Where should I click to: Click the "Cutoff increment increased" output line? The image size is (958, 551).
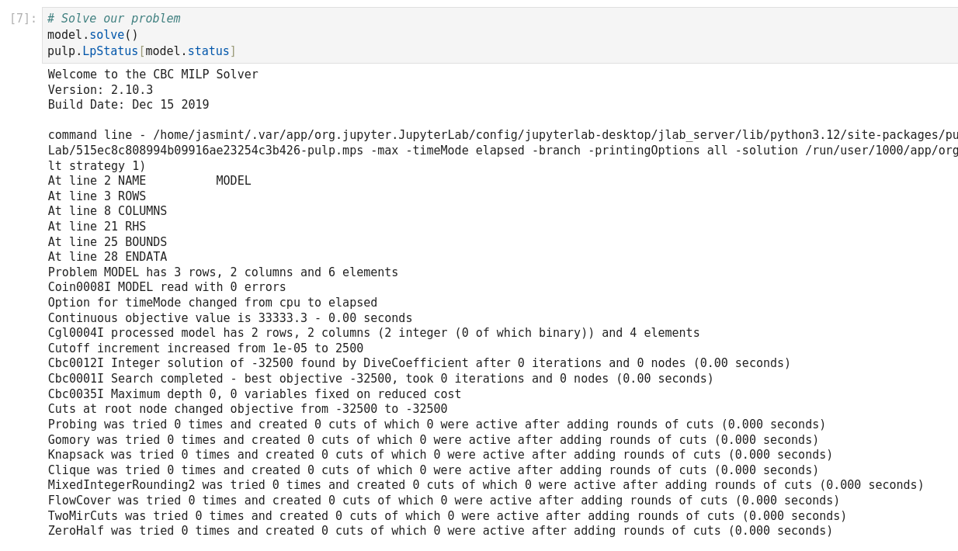pos(206,348)
